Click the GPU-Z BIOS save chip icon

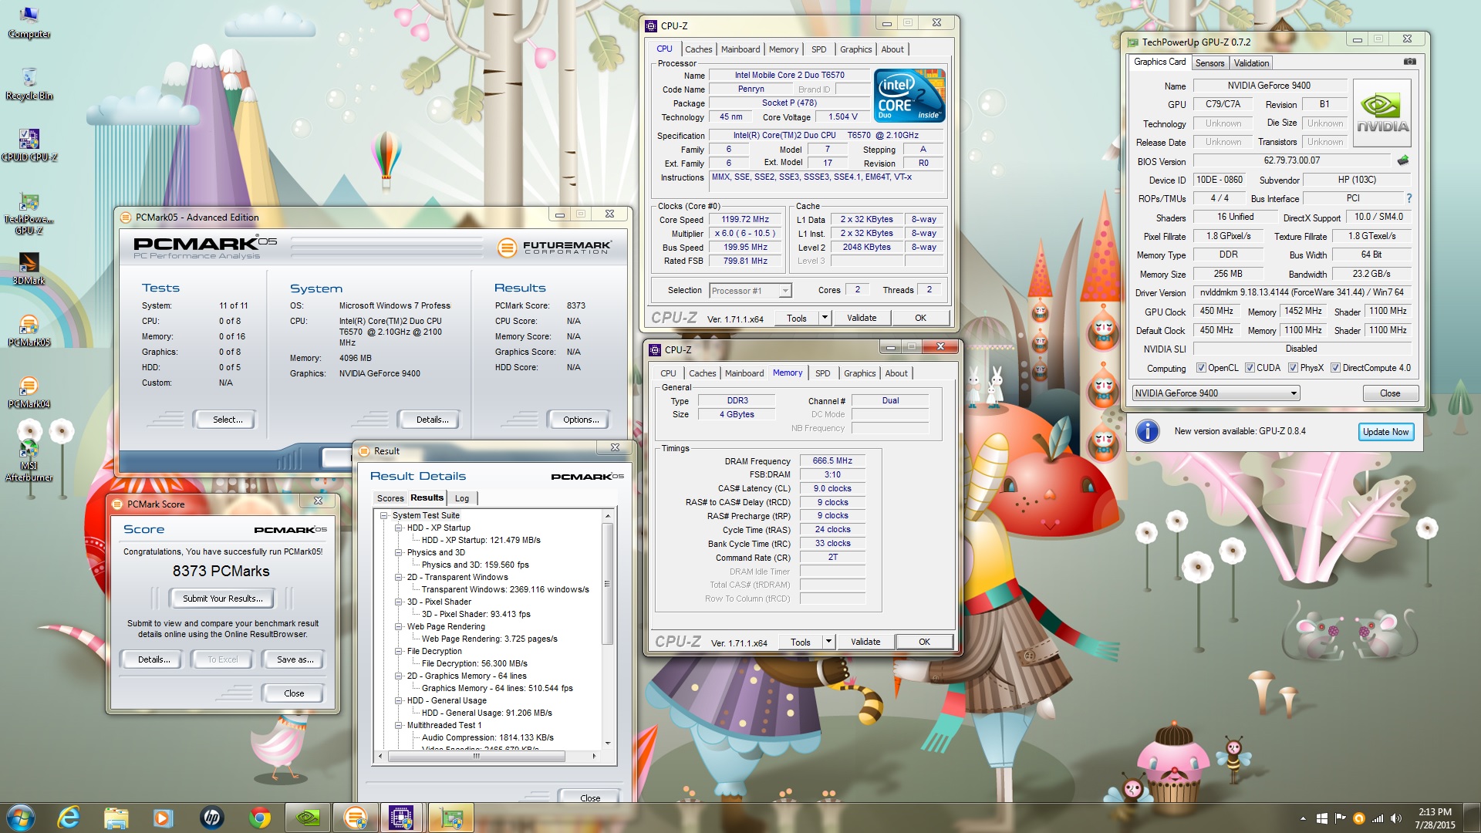pos(1403,160)
